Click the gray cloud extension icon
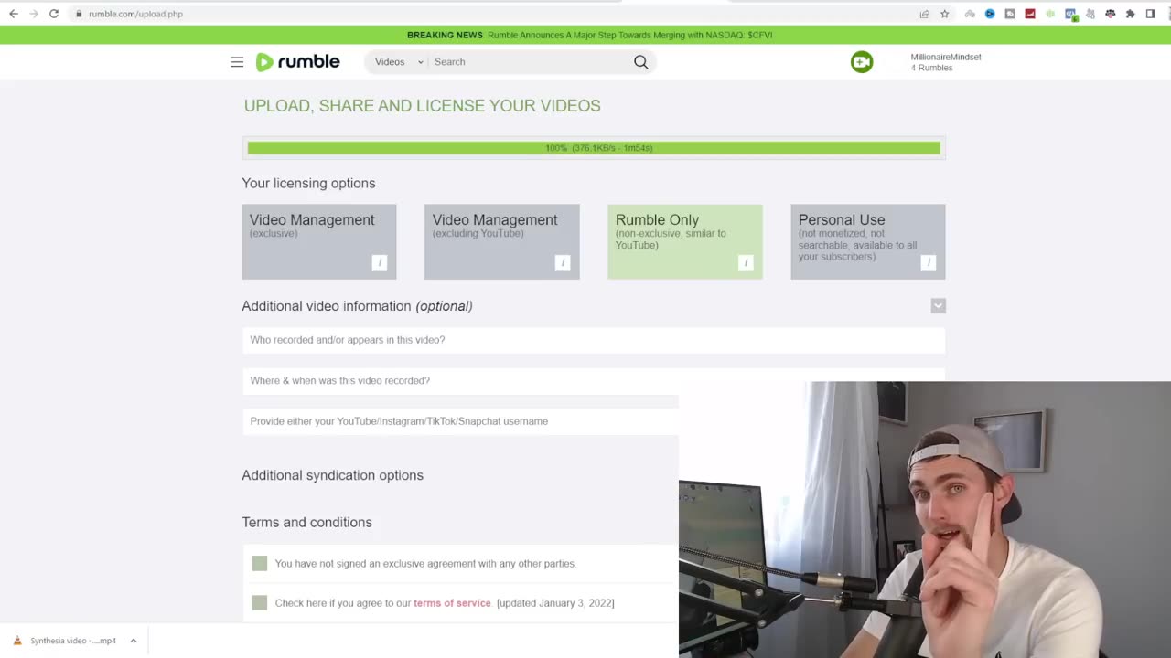 (x=970, y=14)
